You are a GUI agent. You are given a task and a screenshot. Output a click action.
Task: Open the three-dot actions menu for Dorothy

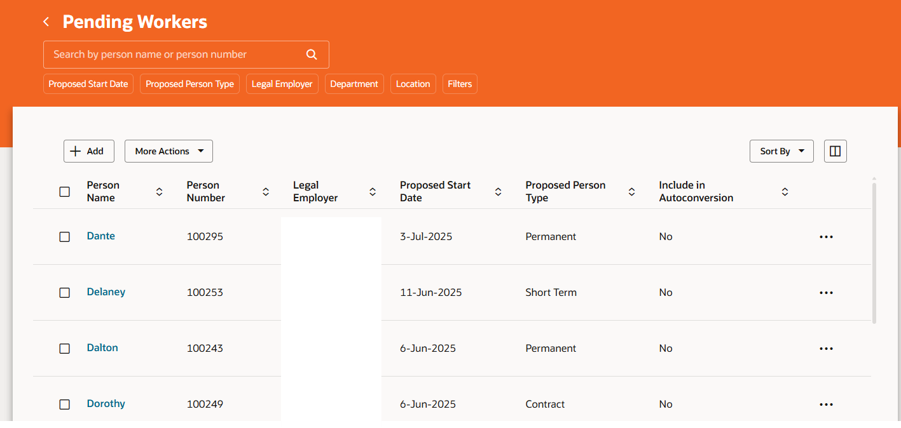tap(826, 405)
